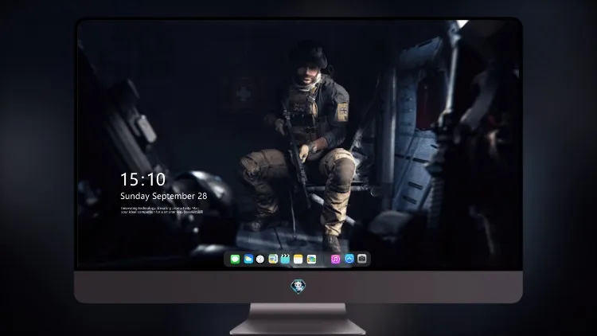Screen dimensions: 597x336
Task: Open the blue App Store icon
Action: point(349,259)
